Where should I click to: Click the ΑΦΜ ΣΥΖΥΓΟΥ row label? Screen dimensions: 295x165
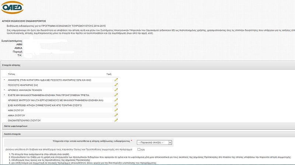(17, 110)
